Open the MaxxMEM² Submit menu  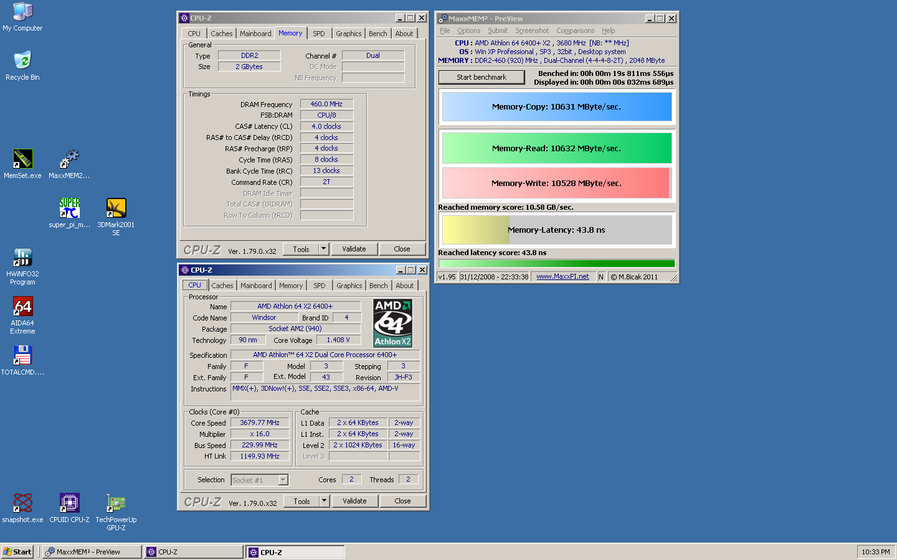coord(498,30)
